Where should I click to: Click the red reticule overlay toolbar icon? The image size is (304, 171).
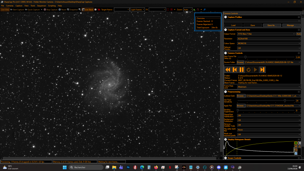coord(171,9)
